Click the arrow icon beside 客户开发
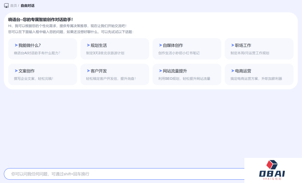302x183 pixels. (89, 71)
